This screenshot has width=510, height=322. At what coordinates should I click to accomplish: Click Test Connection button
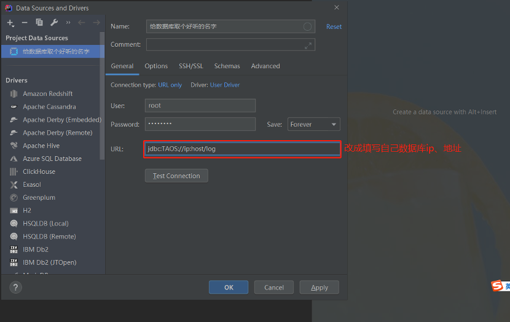click(x=176, y=176)
